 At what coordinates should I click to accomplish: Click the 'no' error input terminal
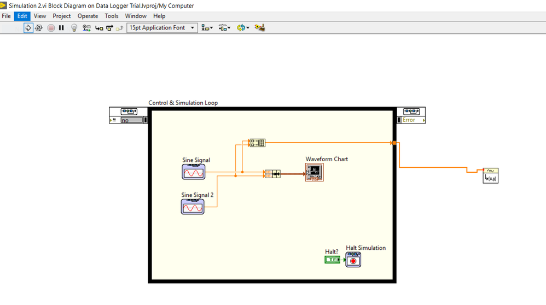(x=132, y=120)
